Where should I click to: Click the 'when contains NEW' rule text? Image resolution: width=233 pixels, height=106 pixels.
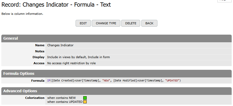[61, 98]
